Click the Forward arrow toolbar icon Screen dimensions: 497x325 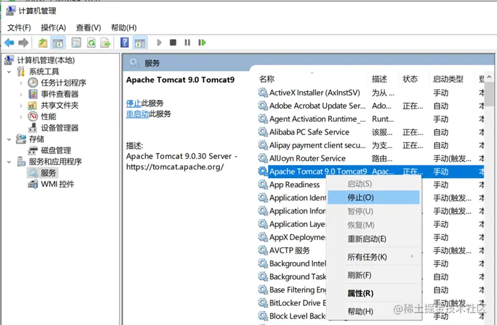click(23, 42)
